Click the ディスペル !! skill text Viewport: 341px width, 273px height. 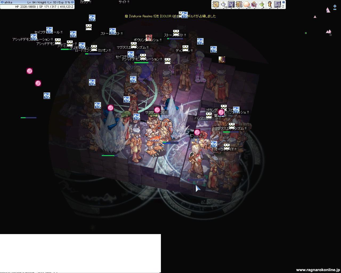184,50
